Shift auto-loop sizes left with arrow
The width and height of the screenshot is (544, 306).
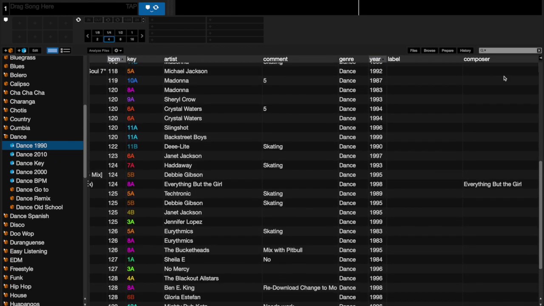coord(88,36)
